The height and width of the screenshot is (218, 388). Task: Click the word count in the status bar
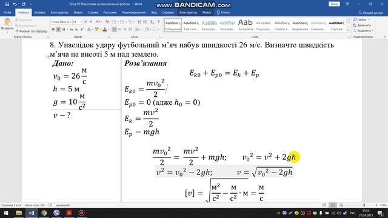pos(35,205)
